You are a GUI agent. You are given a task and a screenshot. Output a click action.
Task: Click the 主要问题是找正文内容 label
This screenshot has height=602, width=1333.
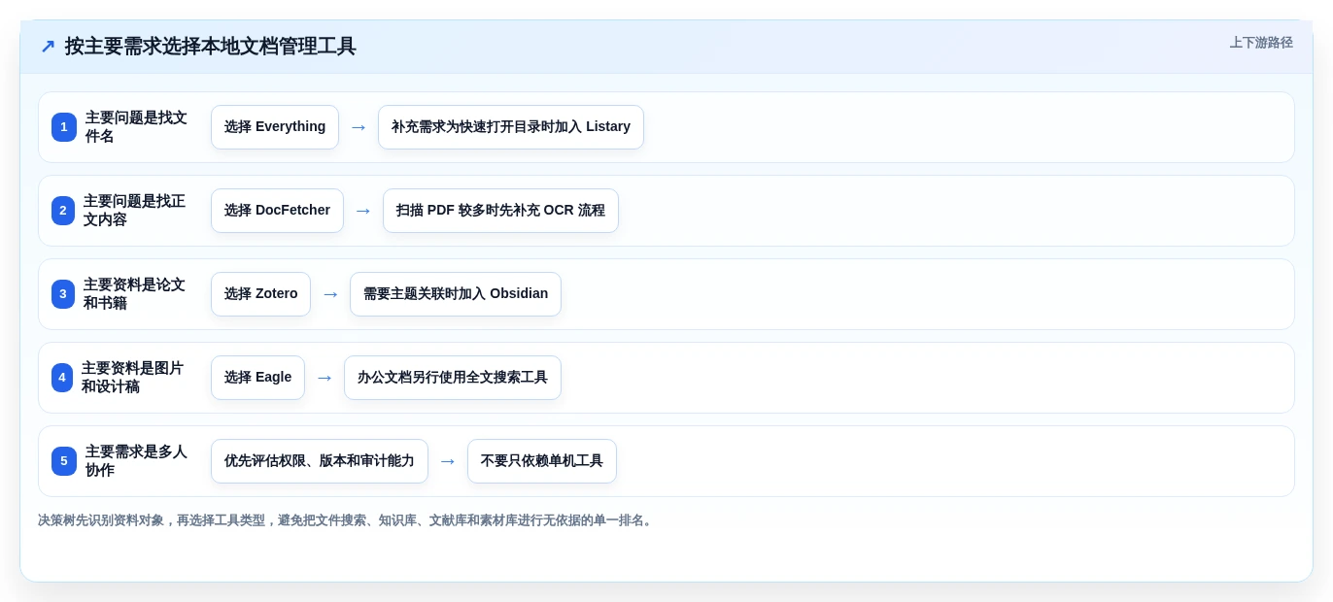[x=134, y=211]
